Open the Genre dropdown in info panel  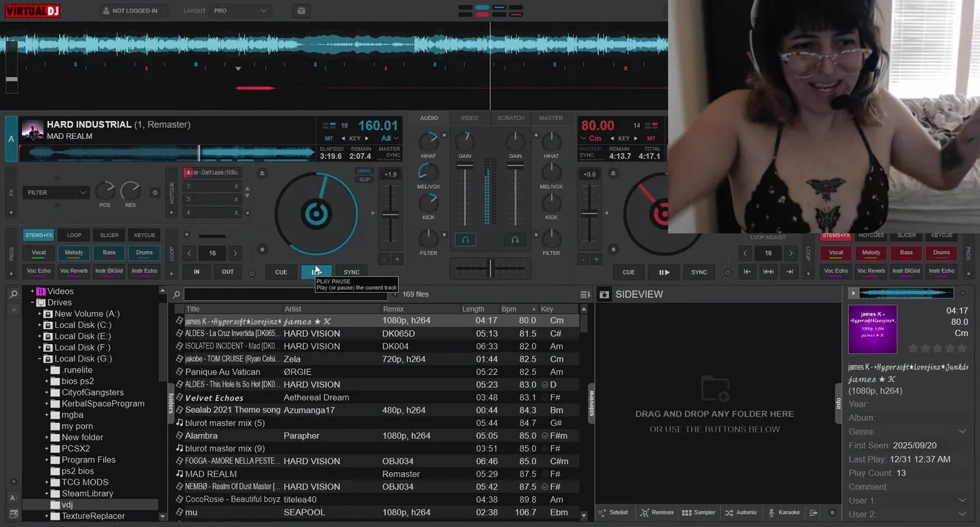(962, 432)
